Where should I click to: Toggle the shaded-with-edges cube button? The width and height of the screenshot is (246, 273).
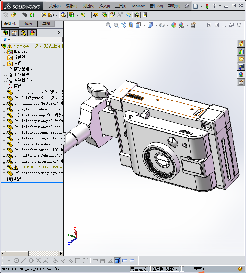point(117,260)
